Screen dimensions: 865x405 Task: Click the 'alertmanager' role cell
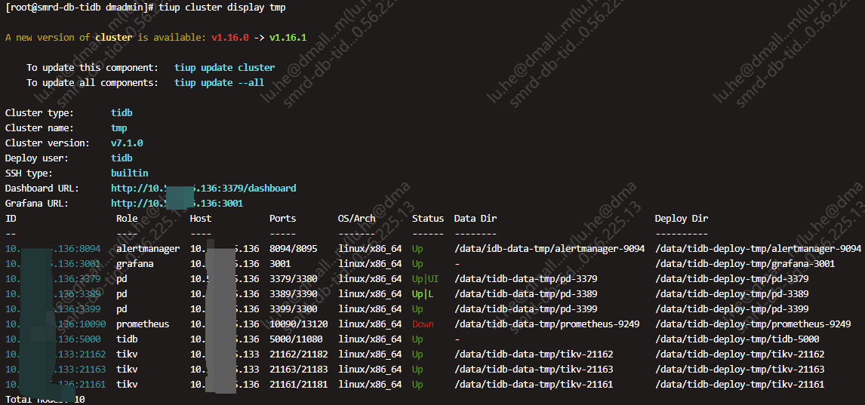tap(149, 249)
